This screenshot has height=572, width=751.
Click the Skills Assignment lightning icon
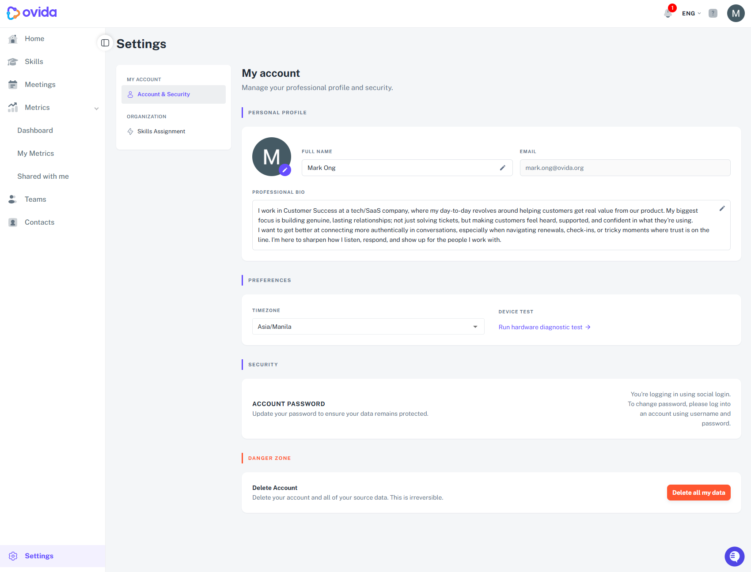(x=130, y=132)
